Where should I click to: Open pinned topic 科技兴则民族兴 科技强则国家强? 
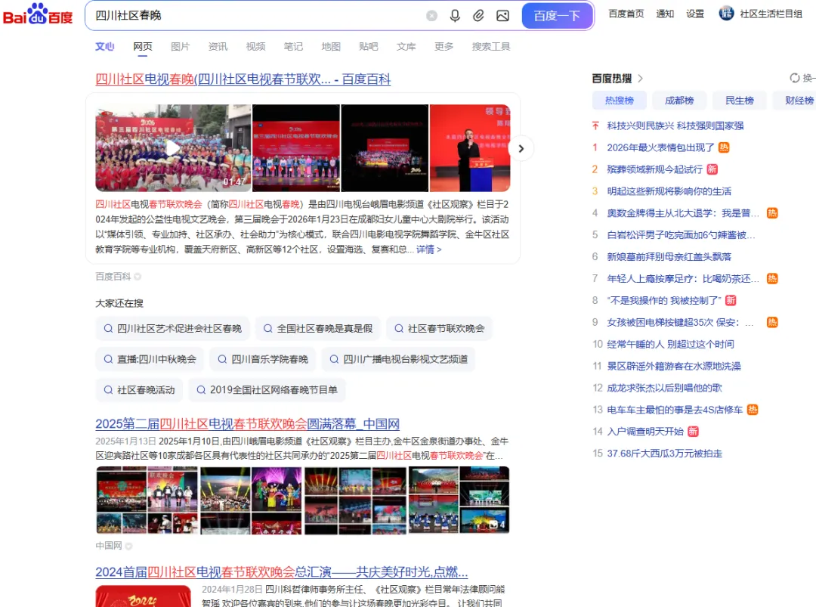tap(675, 125)
